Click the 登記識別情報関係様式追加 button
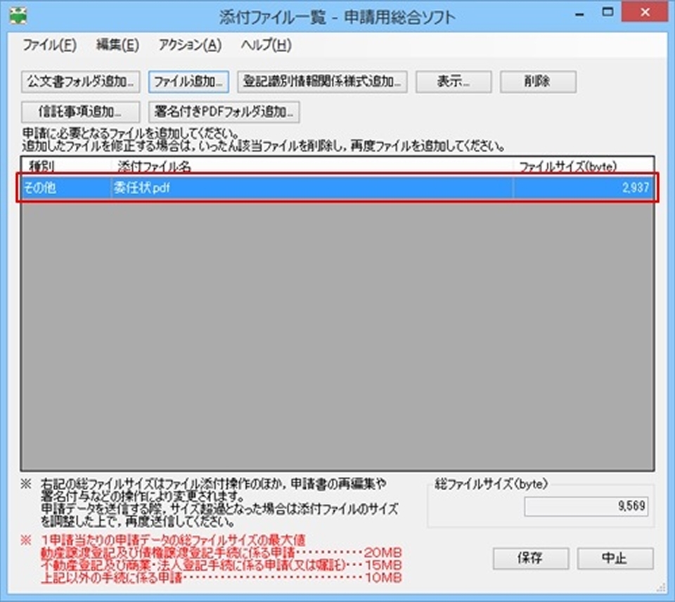Viewport: 675px width, 602px height. (323, 82)
